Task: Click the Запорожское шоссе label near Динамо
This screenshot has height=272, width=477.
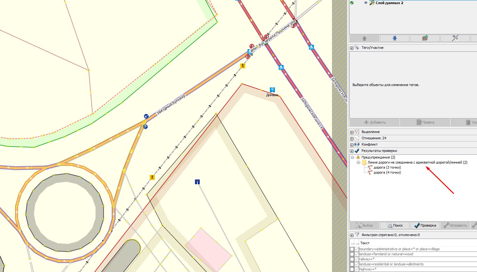Action: pyautogui.click(x=312, y=113)
